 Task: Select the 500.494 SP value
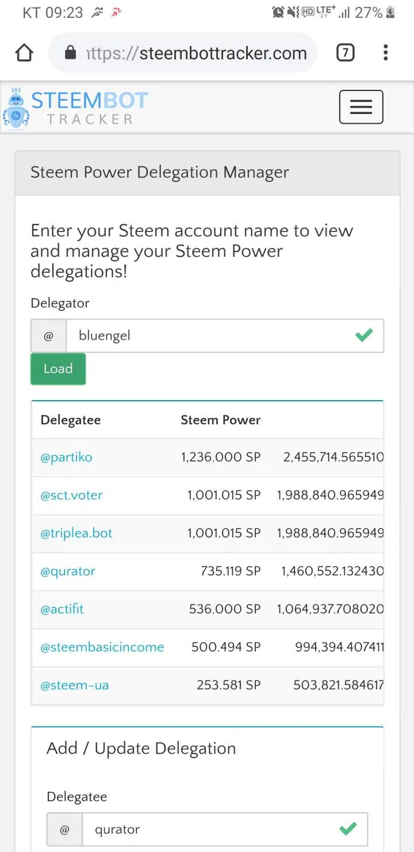[x=226, y=647]
